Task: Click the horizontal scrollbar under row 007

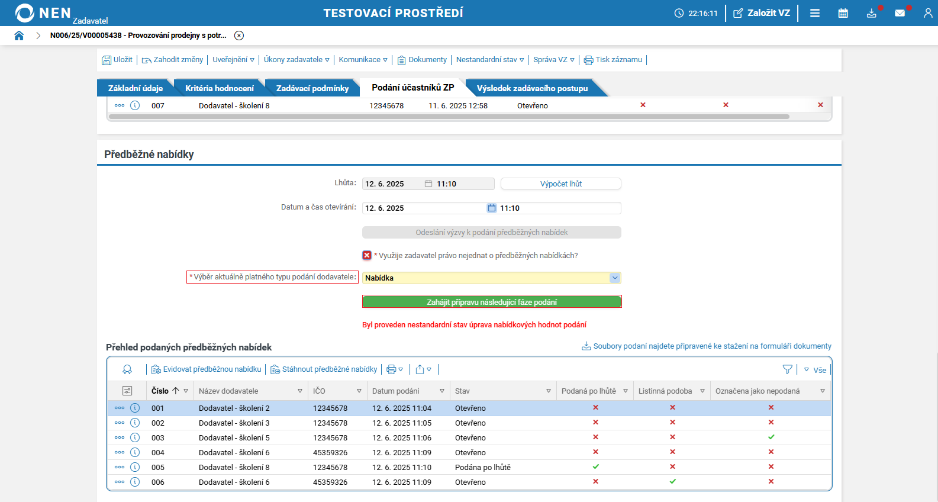Action: pos(449,117)
